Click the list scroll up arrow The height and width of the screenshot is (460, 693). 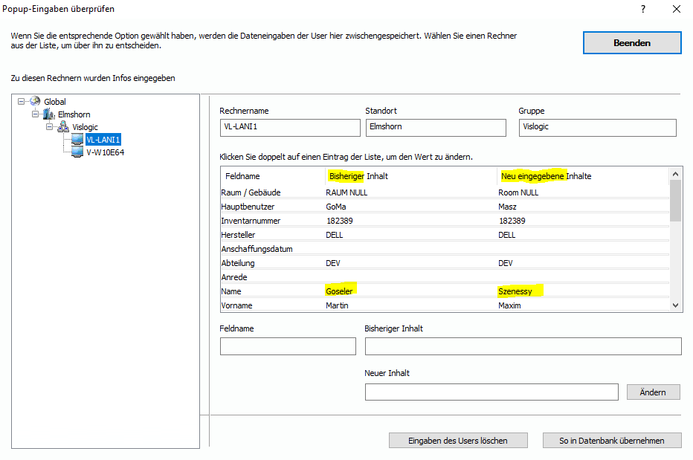tap(675, 174)
